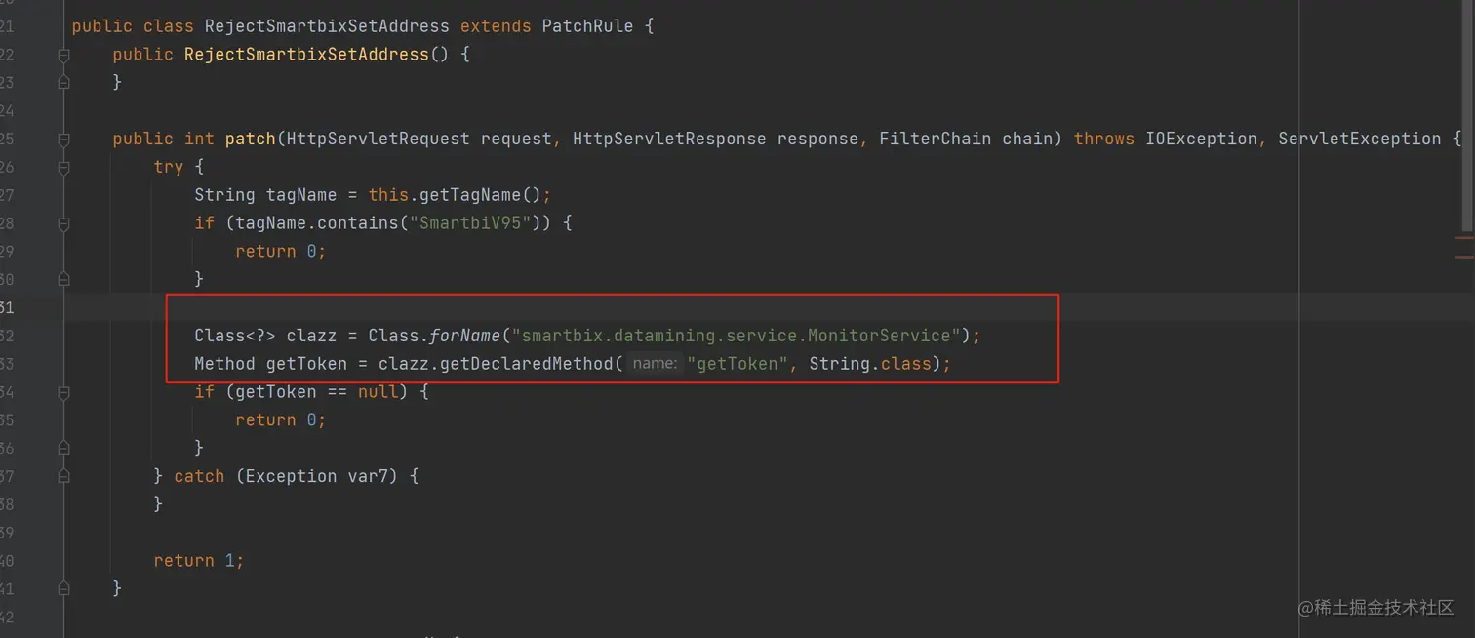Click the forName method call

465,336
